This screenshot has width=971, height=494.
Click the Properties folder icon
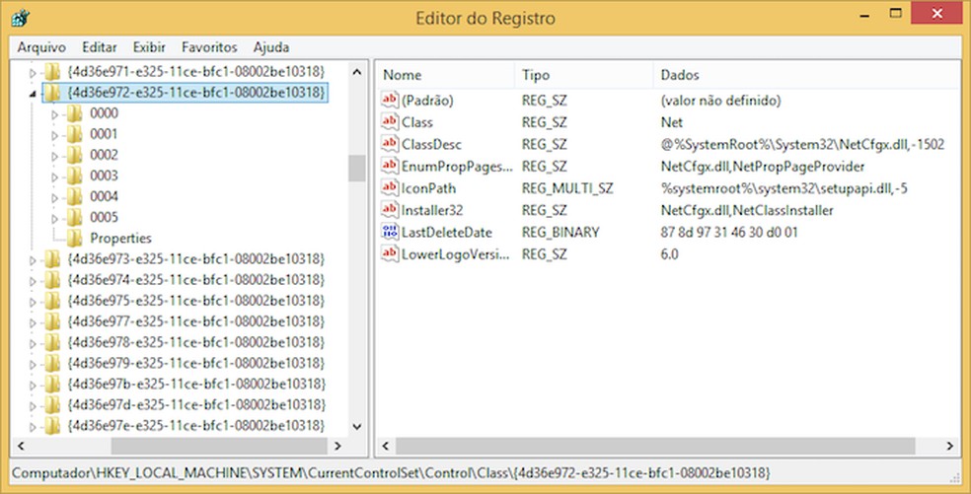(x=75, y=238)
